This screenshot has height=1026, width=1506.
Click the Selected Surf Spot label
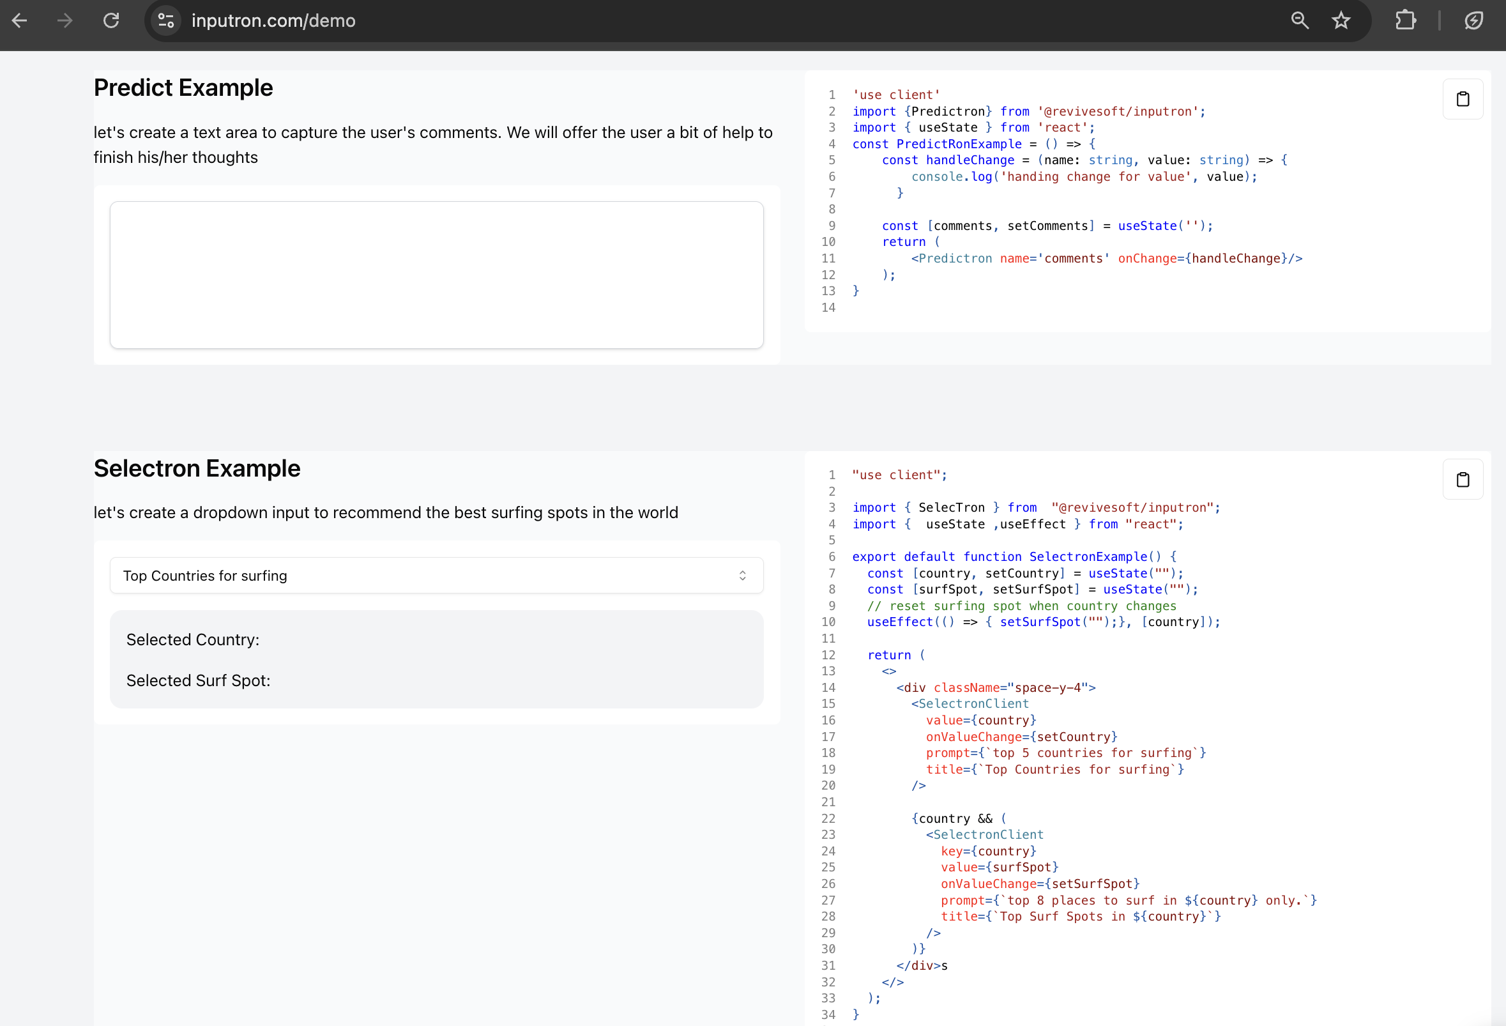[198, 680]
